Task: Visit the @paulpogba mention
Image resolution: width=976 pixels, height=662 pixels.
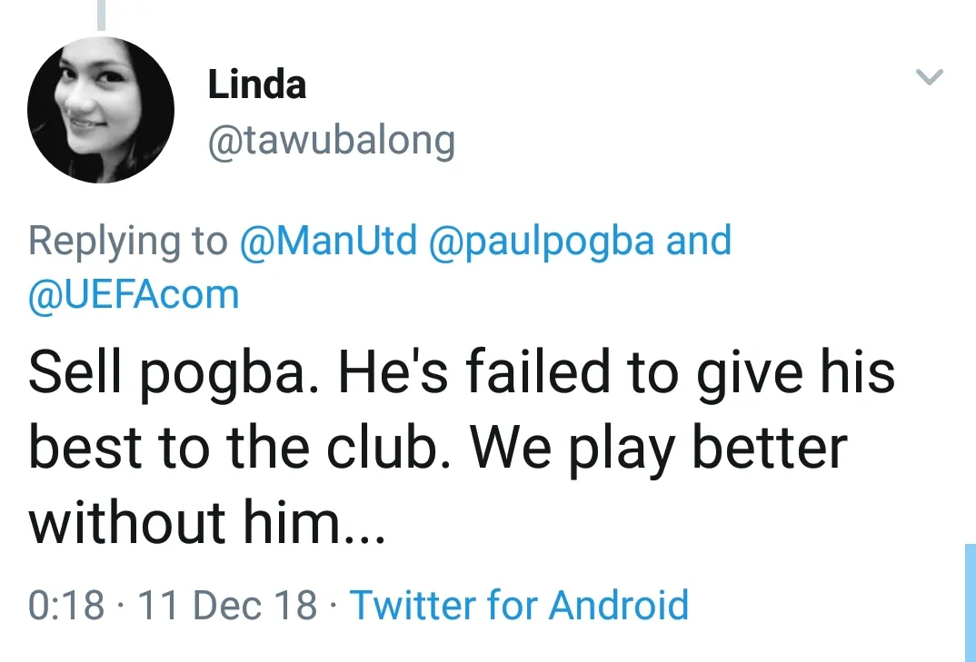Action: point(540,242)
